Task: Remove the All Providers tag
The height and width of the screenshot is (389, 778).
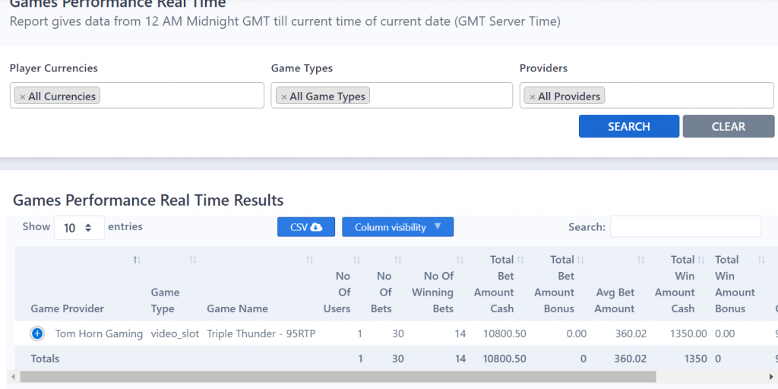Action: 533,97
